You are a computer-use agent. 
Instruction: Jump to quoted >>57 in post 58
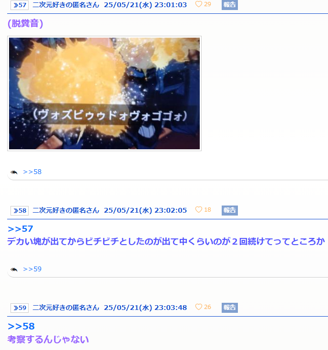(x=20, y=229)
